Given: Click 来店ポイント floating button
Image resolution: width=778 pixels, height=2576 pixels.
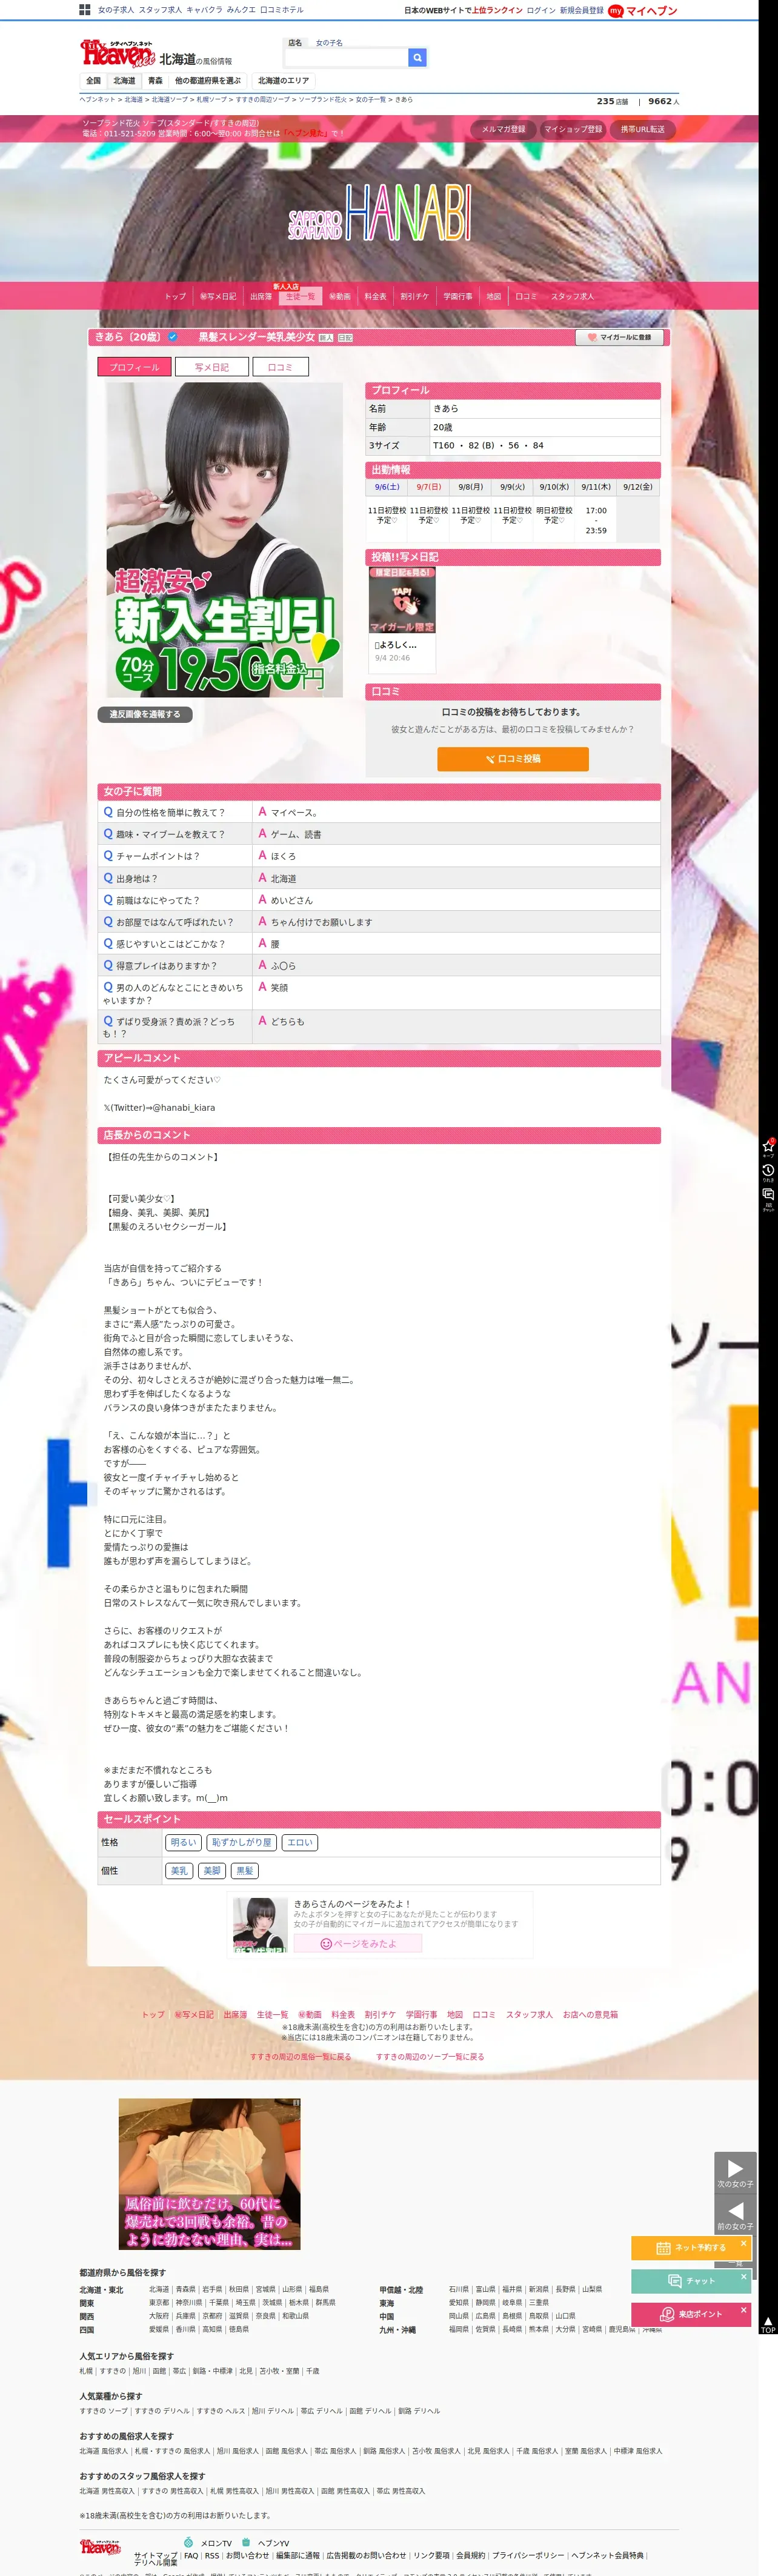Looking at the screenshot, I should (690, 2314).
